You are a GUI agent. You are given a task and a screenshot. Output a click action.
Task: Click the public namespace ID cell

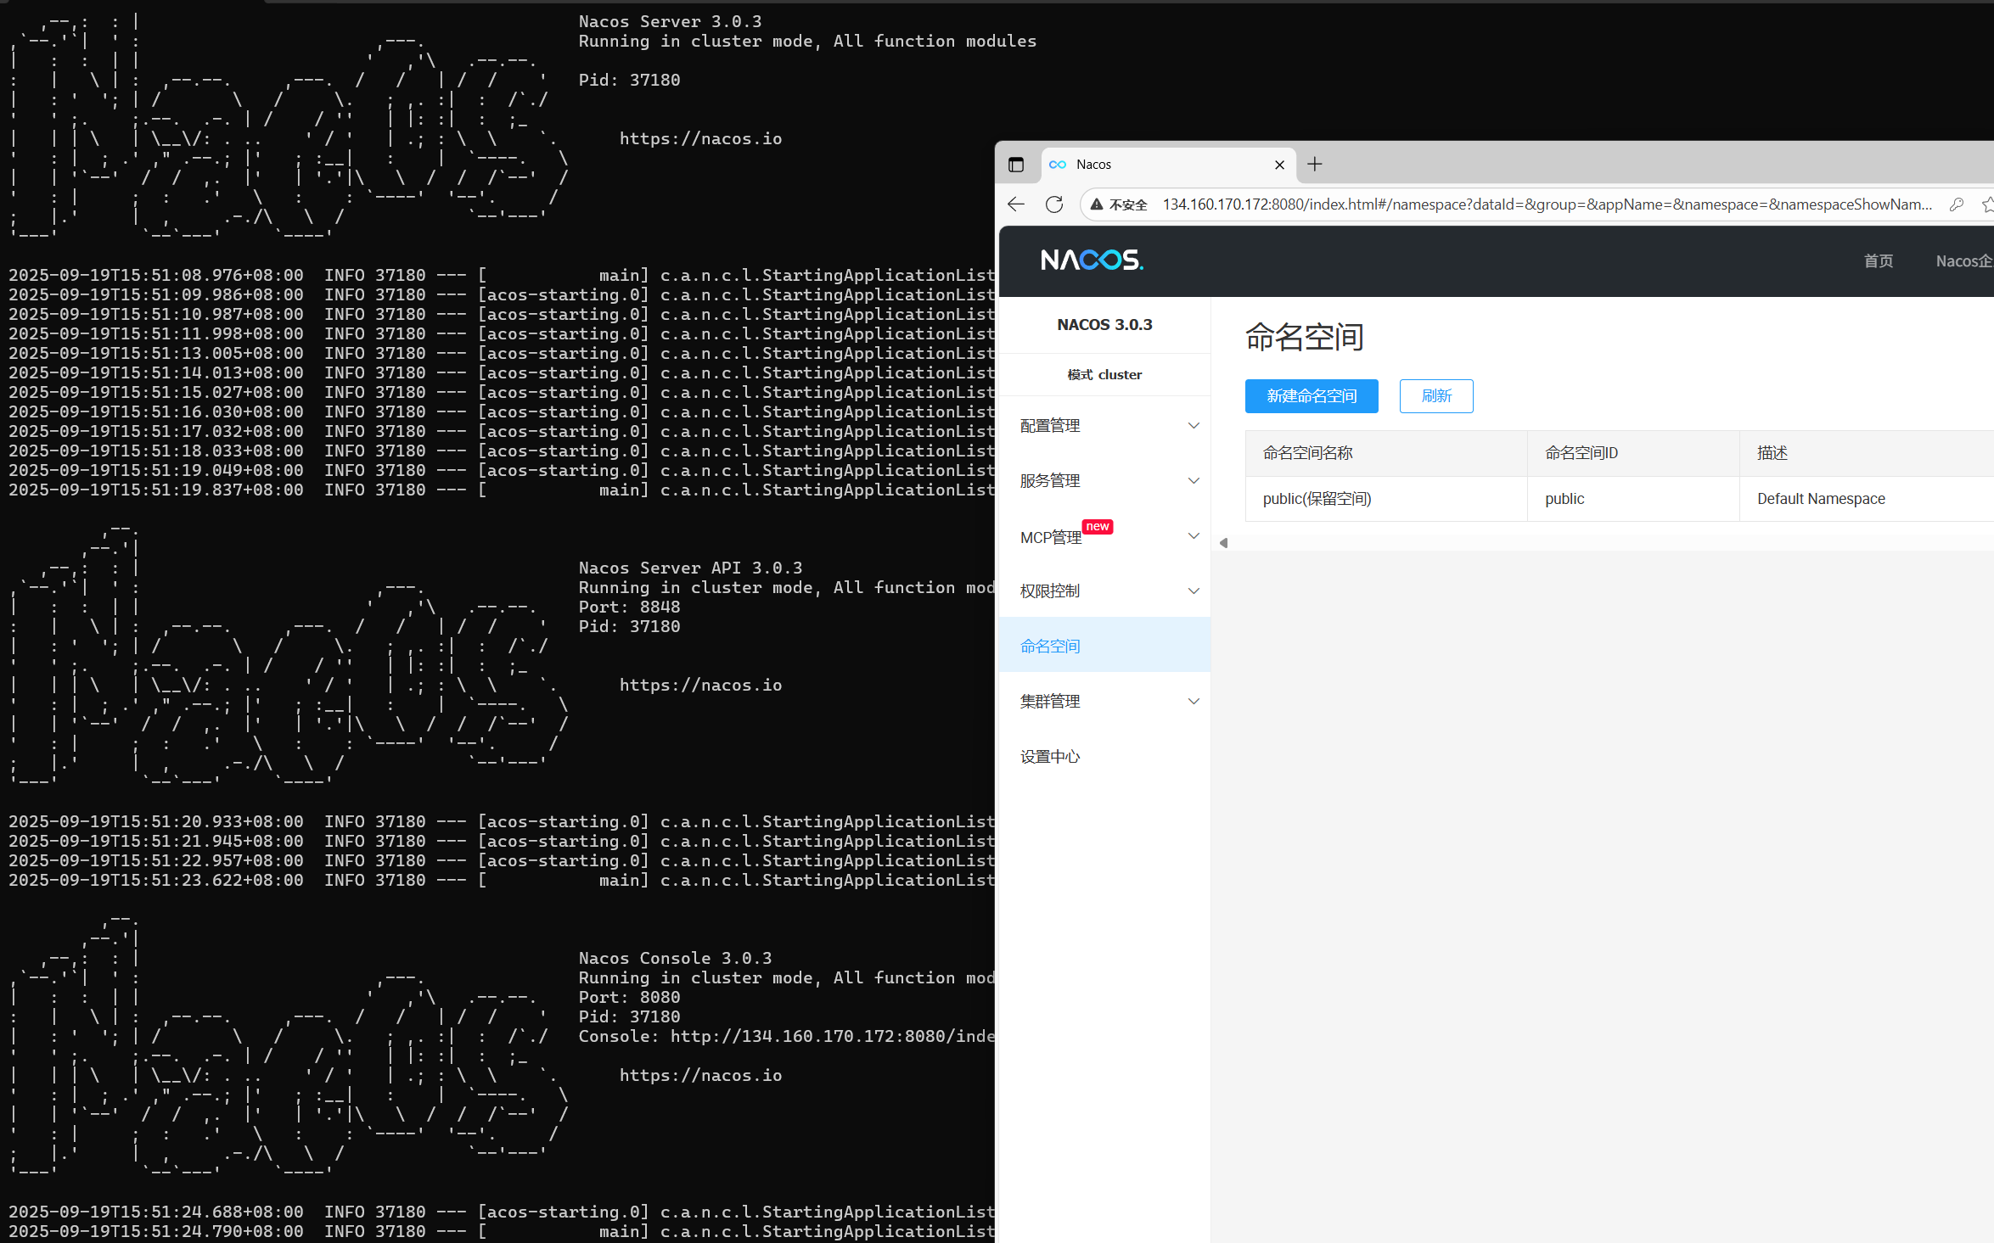point(1633,499)
